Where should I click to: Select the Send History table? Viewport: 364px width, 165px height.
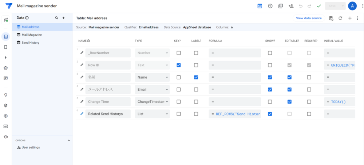tap(30, 43)
